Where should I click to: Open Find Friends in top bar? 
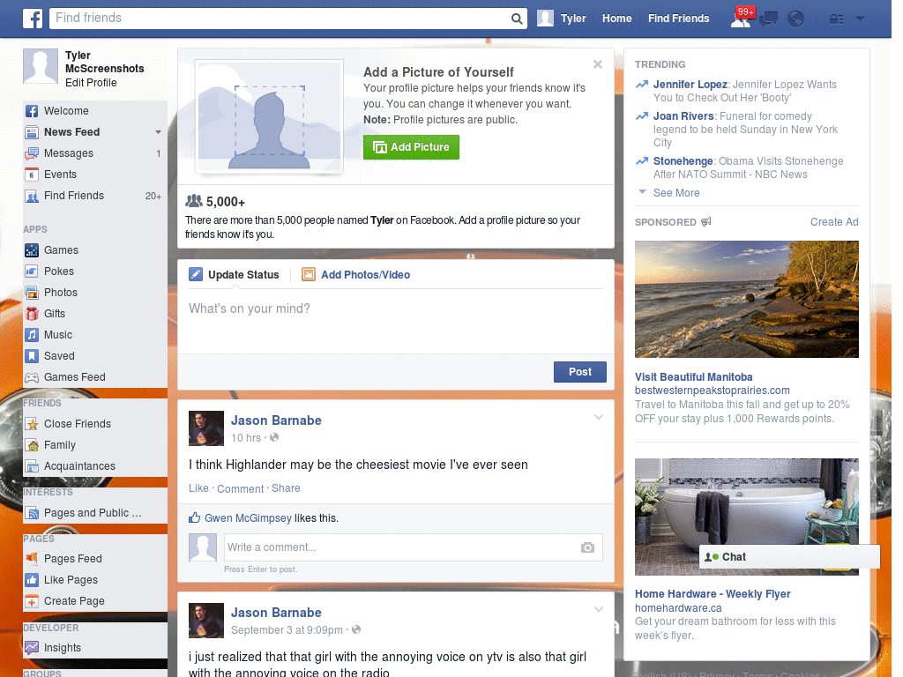tap(678, 19)
